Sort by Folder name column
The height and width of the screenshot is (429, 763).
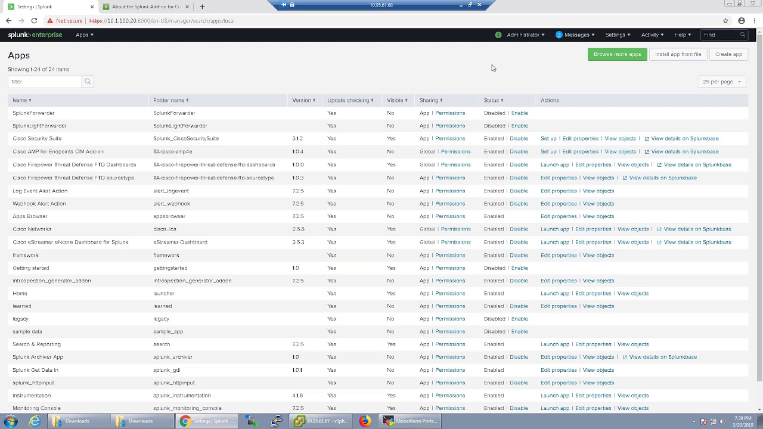tap(170, 100)
